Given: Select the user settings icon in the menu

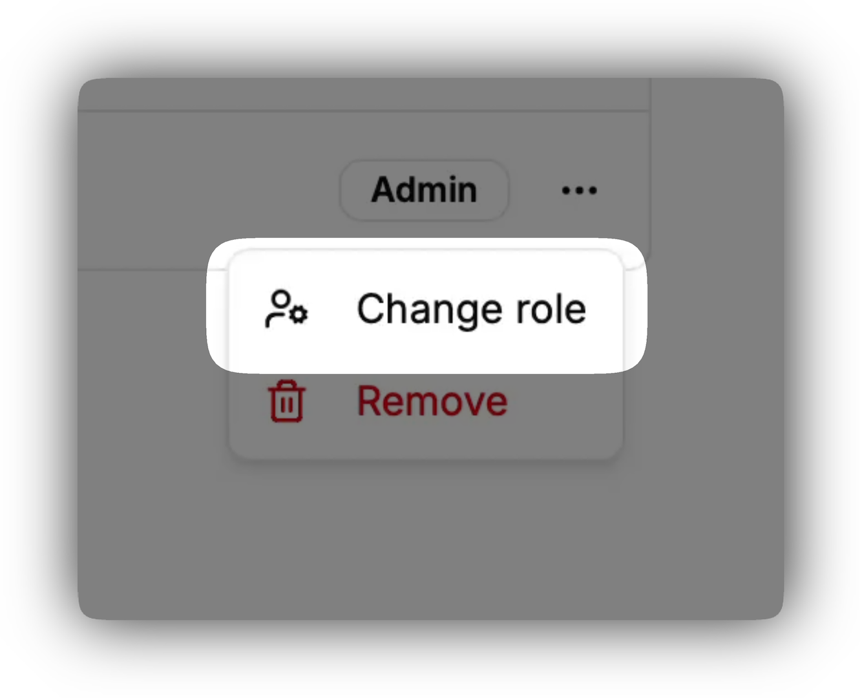Looking at the screenshot, I should (286, 309).
